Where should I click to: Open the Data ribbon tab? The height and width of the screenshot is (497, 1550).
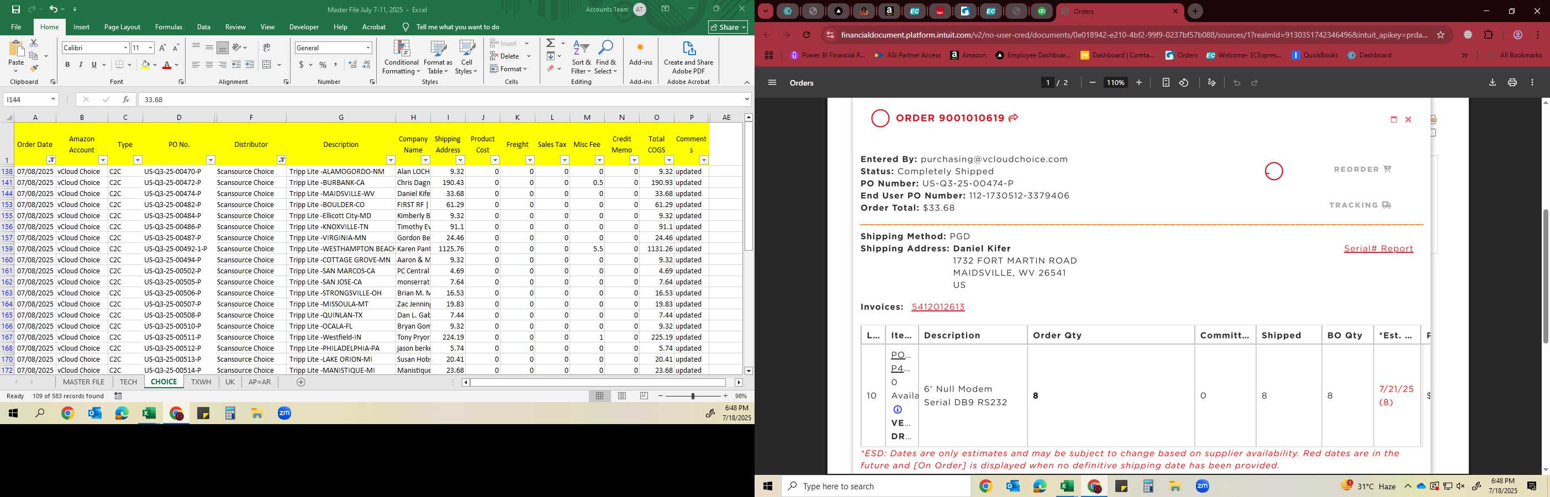point(204,27)
